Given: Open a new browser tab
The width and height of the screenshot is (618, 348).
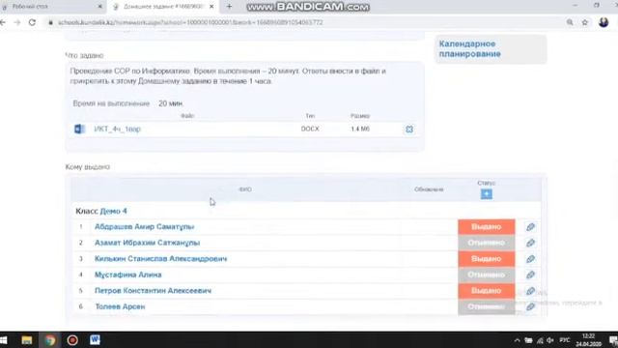Looking at the screenshot, I should pyautogui.click(x=229, y=7).
